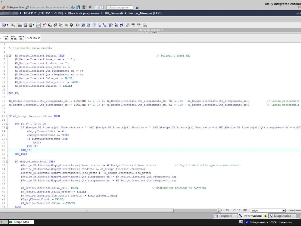This screenshot has height=226, width=301.
Task: Switch to the FC... editor tab at bottom-left
Action: click(x=3, y=222)
